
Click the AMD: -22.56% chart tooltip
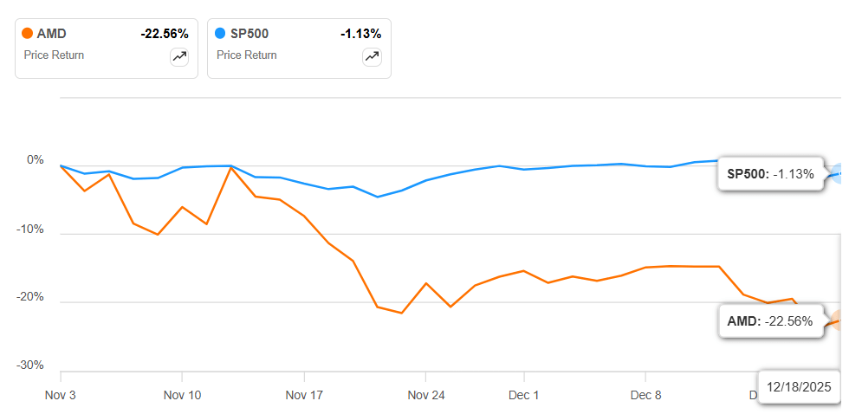click(769, 321)
